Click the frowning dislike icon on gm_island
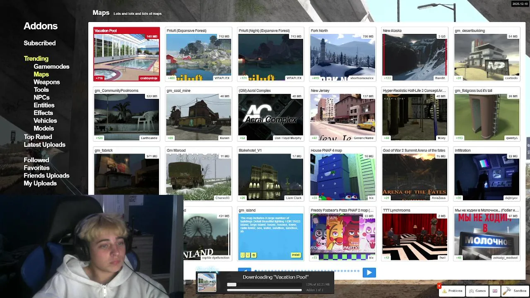530x298 pixels. [248, 255]
